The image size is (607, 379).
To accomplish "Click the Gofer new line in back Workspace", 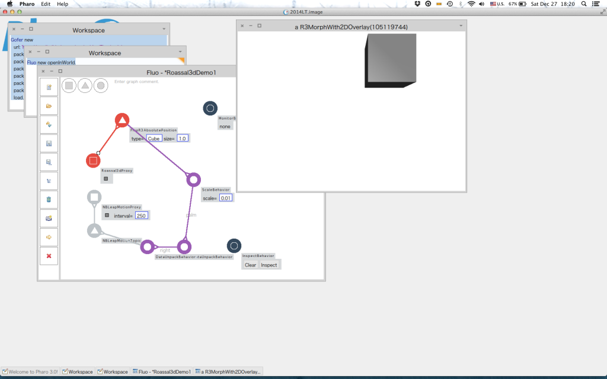I will [22, 40].
